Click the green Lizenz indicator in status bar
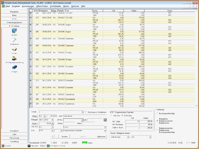The height and width of the screenshot is (149, 199). pyautogui.click(x=85, y=142)
